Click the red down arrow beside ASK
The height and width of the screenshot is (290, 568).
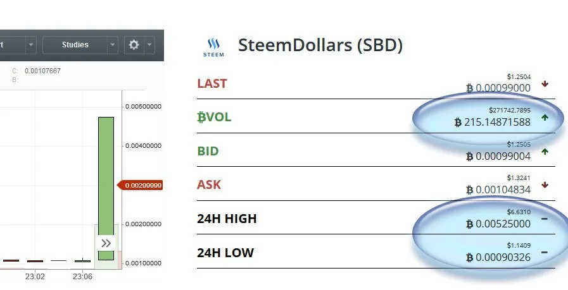pos(545,185)
